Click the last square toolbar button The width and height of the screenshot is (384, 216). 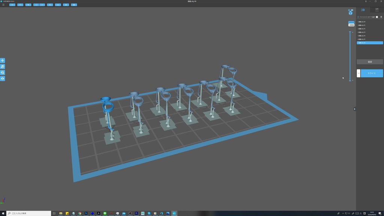coord(74,4)
